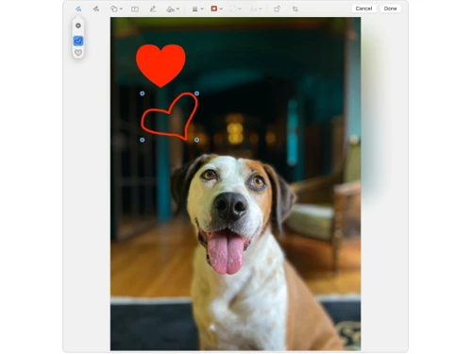Click the Crop tool icon
This screenshot has width=472, height=354.
point(295,8)
